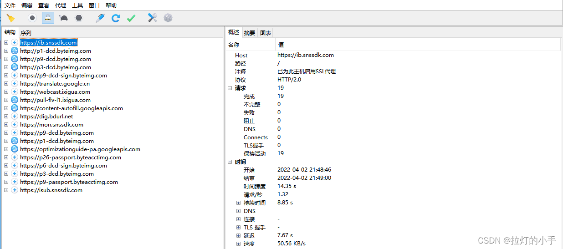Switch to the 图表 tab
The height and width of the screenshot is (249, 563).
pos(266,33)
